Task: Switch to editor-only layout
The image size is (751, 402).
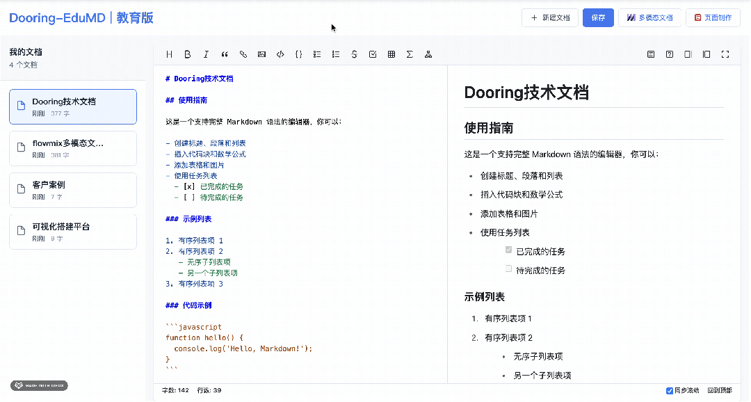Action: pos(688,55)
